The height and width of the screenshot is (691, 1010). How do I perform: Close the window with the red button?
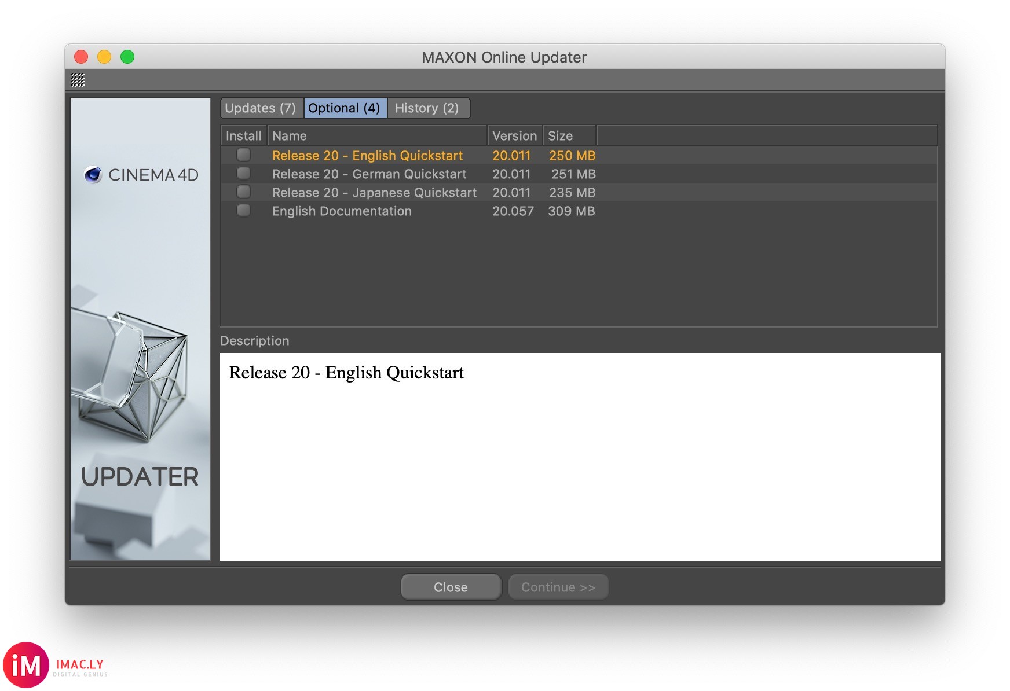coord(81,57)
